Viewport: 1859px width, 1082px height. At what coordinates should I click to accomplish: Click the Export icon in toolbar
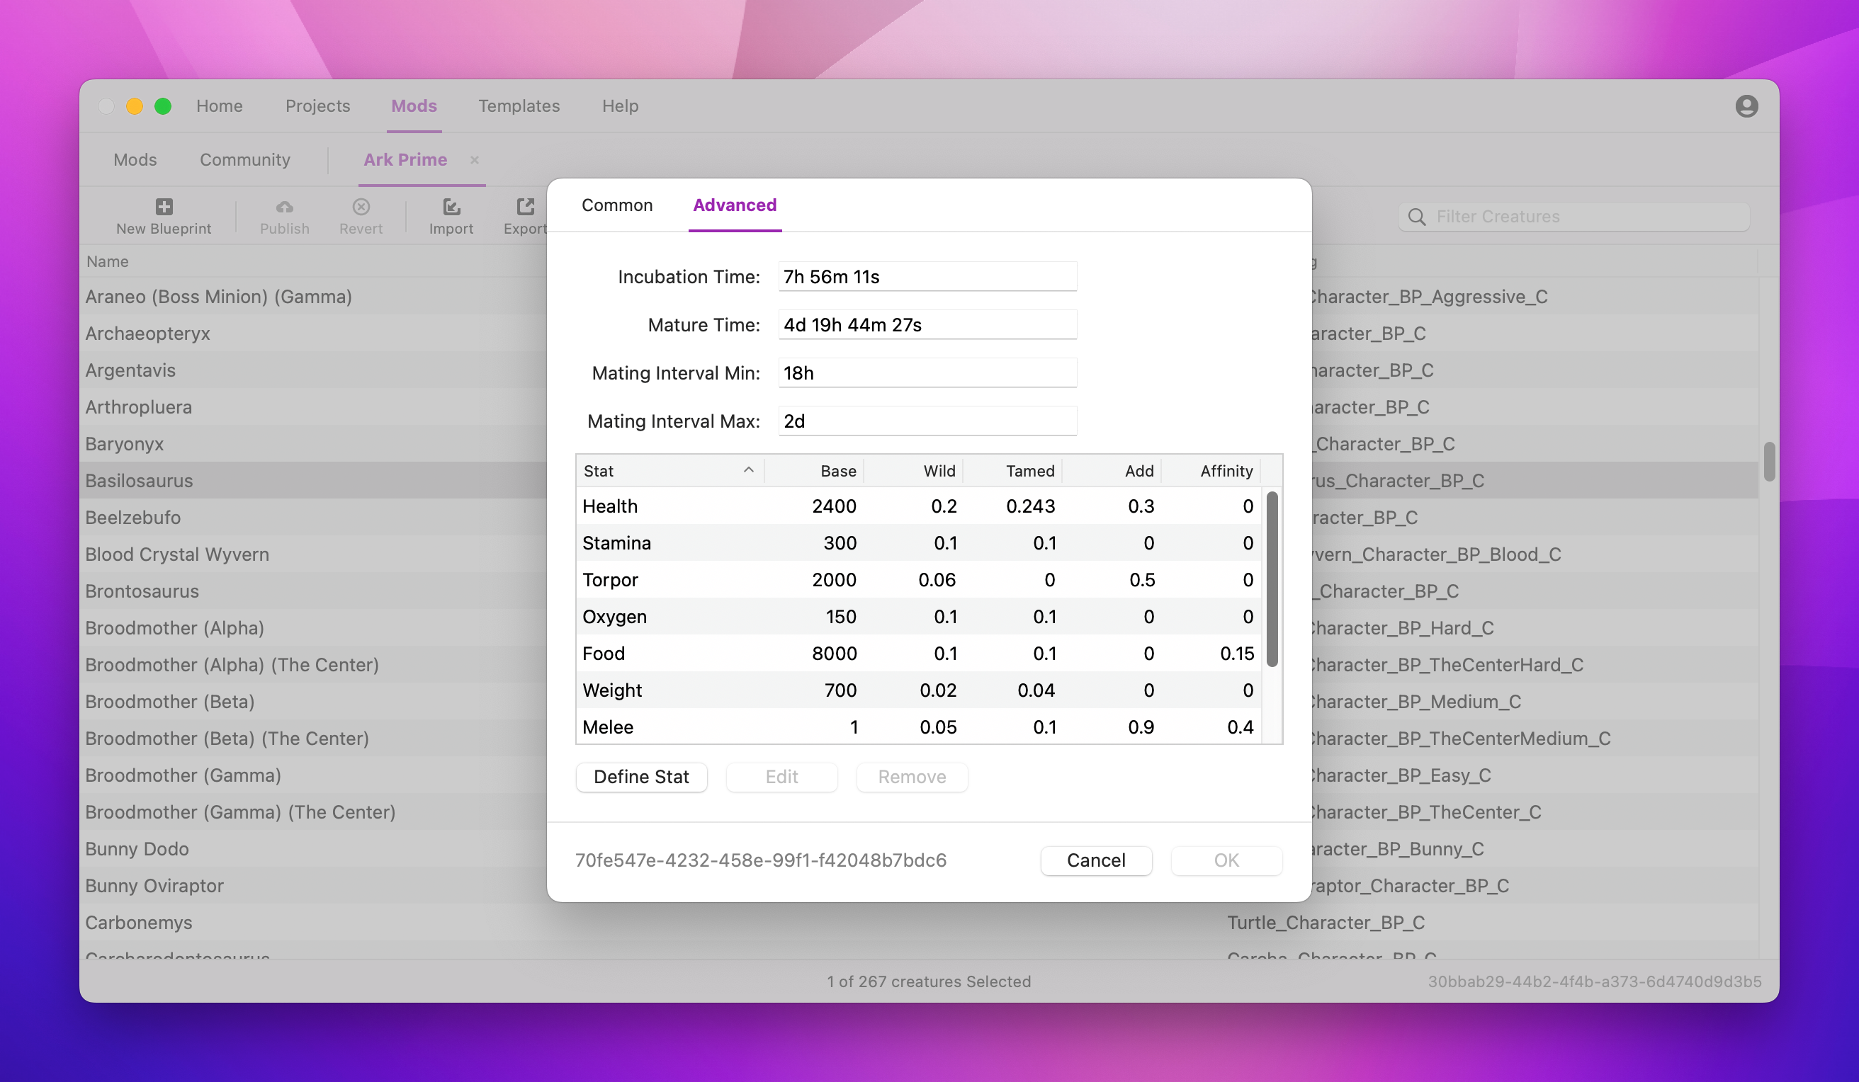tap(525, 207)
